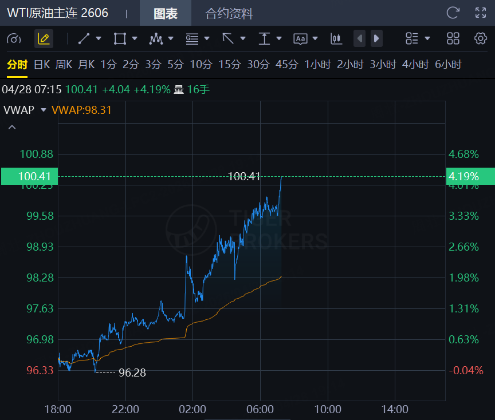This screenshot has height=420, width=495.
Task: Click the speedometer gauge icon
Action: click(14, 39)
